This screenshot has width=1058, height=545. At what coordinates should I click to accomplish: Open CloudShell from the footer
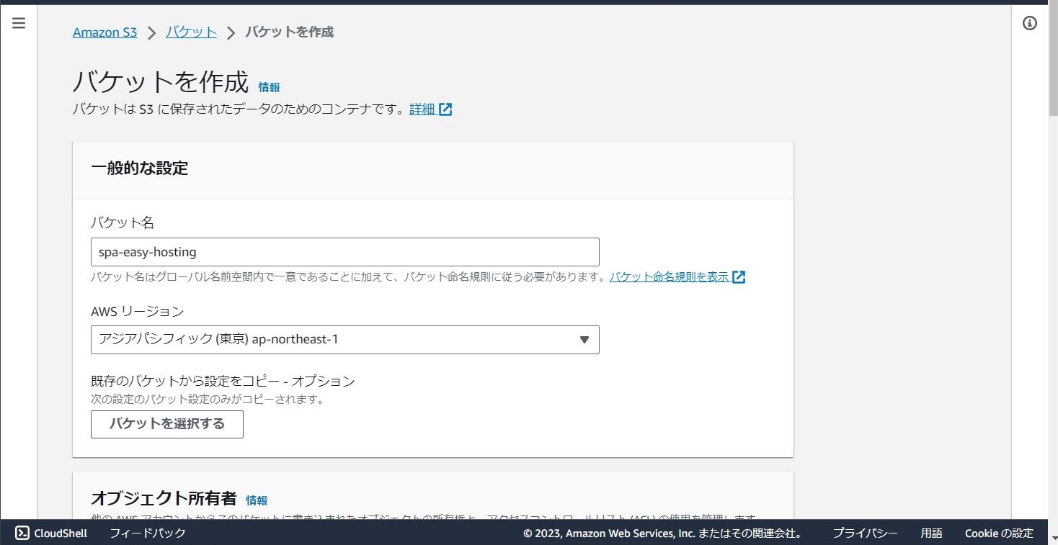click(51, 533)
